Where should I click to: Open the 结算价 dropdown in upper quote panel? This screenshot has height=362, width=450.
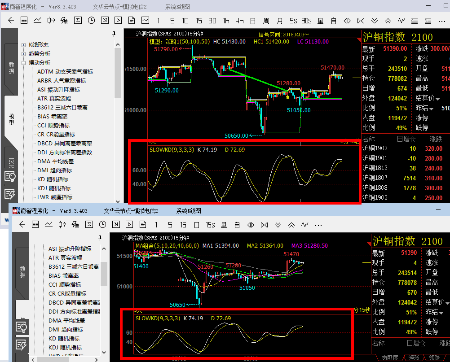[x=437, y=98]
